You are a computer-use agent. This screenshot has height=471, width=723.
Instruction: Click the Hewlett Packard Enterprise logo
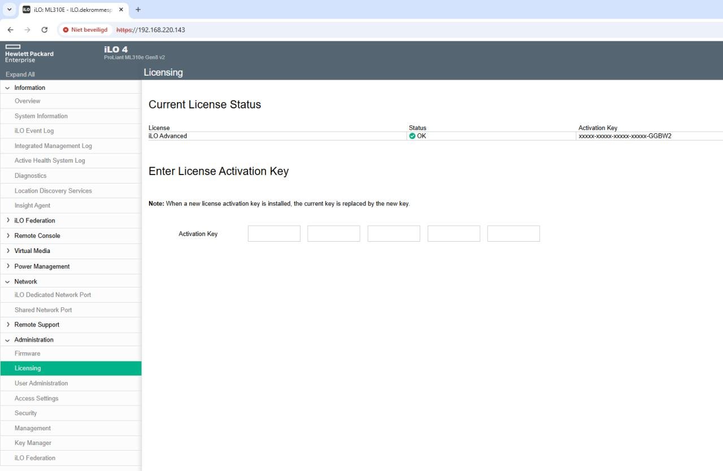(29, 54)
